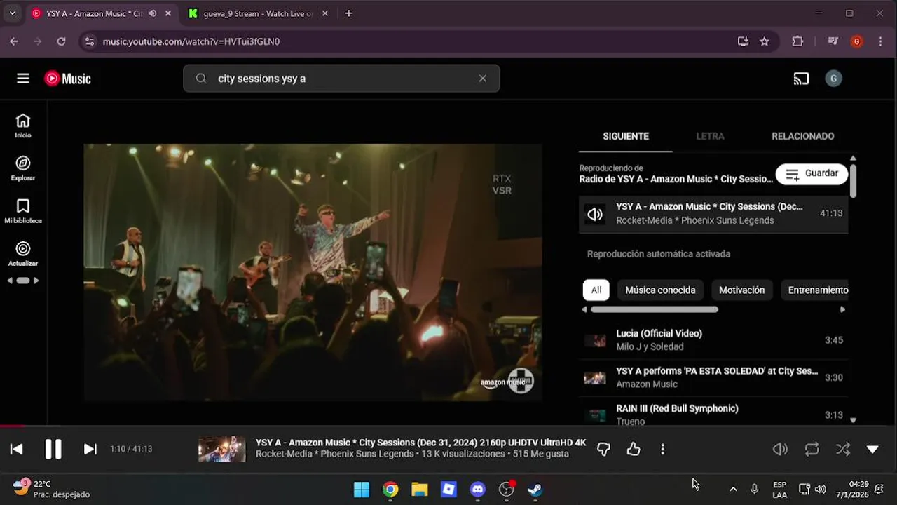Click the Lucia track thumbnail
897x505 pixels.
[x=595, y=341]
